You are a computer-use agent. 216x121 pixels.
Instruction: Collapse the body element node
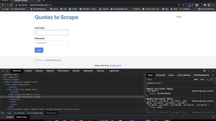coord(3,82)
